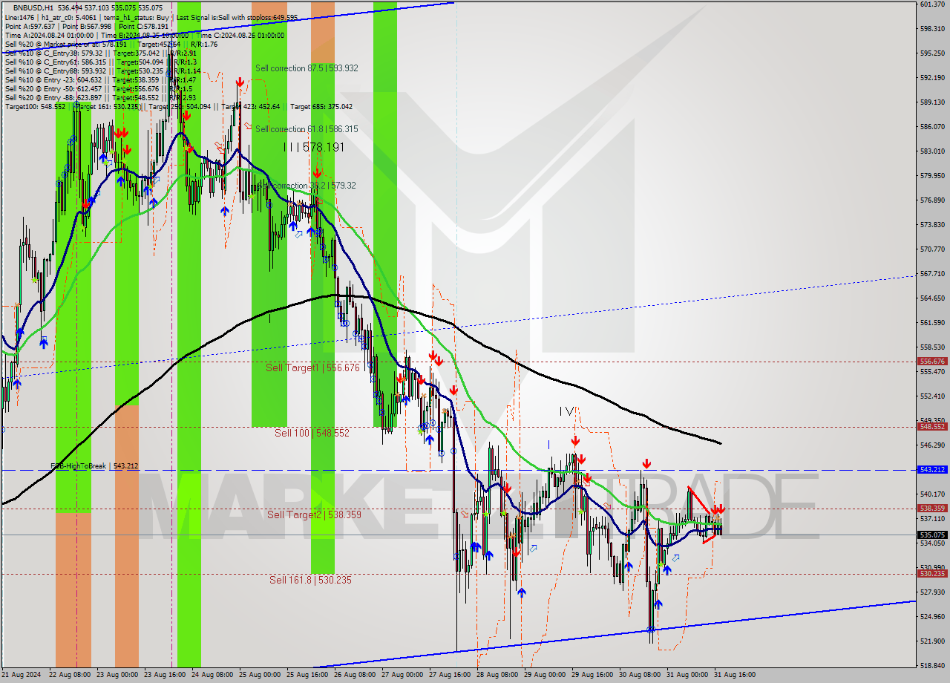The width and height of the screenshot is (950, 683).
Task: Click the 'Sell Target2 | 538.359' label
Action: click(315, 514)
